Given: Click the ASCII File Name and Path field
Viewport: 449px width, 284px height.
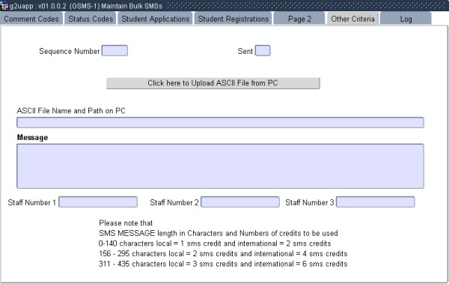Looking at the screenshot, I should click(x=220, y=122).
